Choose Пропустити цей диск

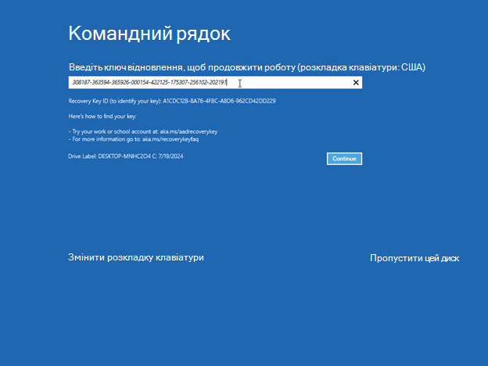pyautogui.click(x=414, y=258)
